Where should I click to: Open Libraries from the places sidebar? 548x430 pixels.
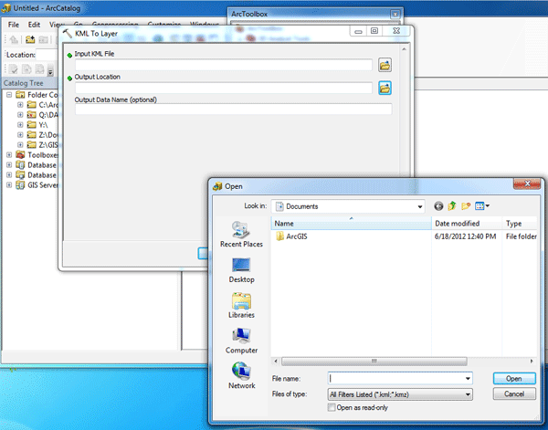pos(241,305)
